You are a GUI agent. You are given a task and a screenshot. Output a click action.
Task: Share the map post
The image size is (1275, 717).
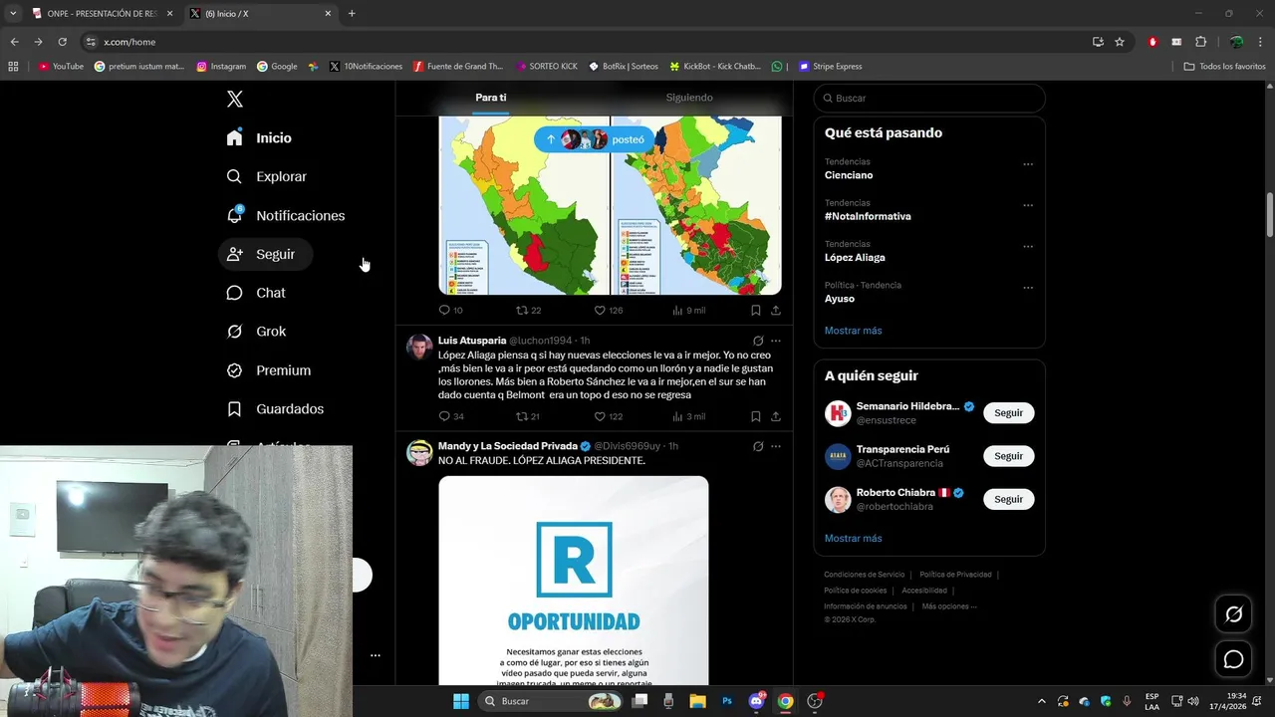(x=776, y=311)
